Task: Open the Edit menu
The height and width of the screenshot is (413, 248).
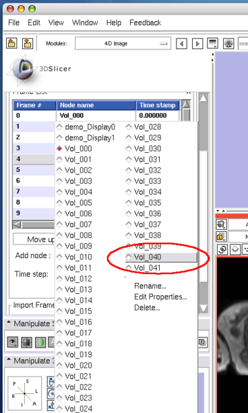Action: [x=34, y=23]
